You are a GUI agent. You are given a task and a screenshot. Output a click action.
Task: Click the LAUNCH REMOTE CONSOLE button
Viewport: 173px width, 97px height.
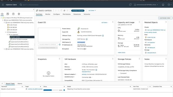point(48,44)
